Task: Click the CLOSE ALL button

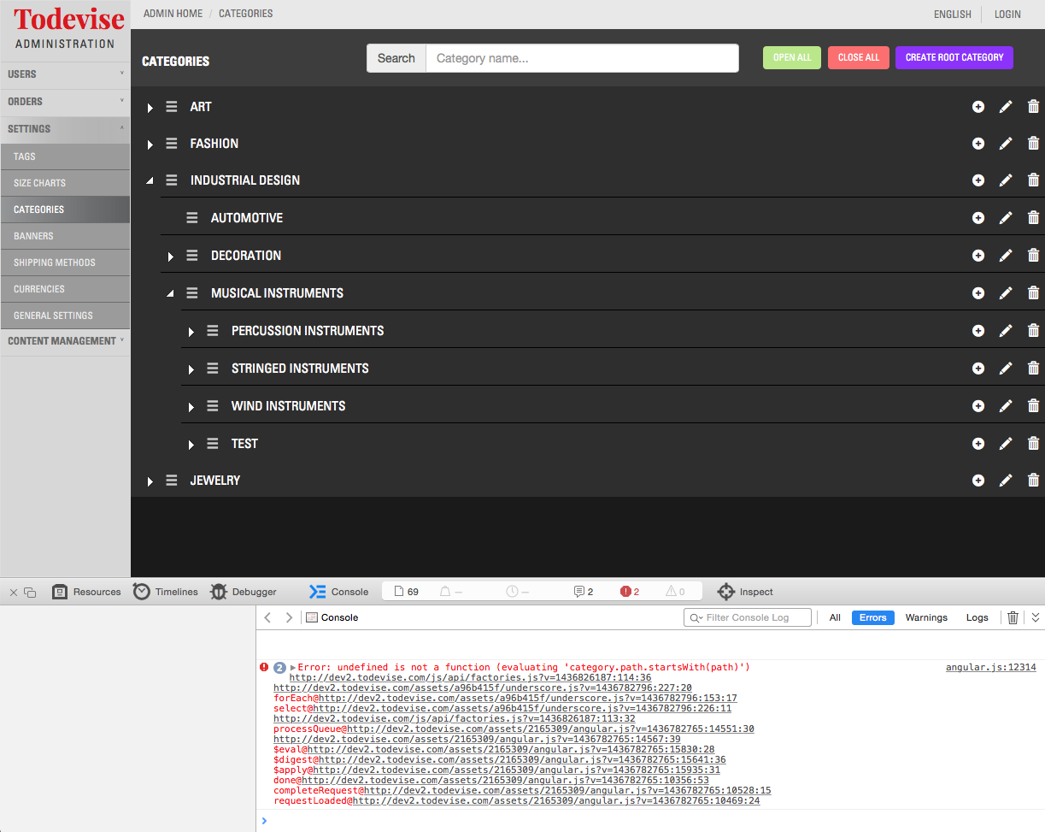Action: (859, 57)
